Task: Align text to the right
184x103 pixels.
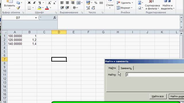Action: tap(73, 3)
